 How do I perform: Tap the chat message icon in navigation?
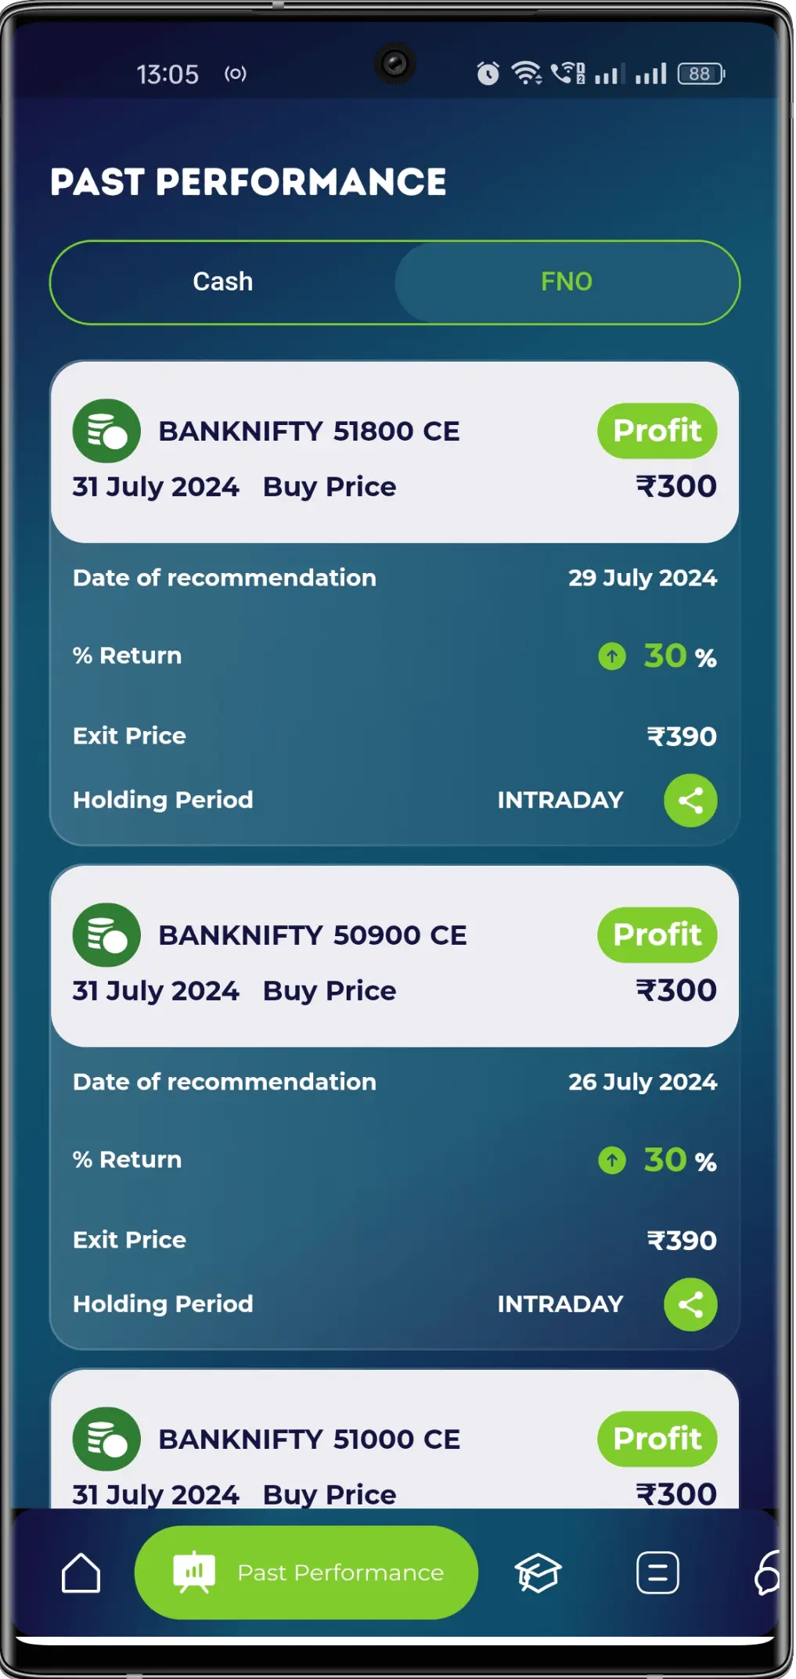click(657, 1573)
